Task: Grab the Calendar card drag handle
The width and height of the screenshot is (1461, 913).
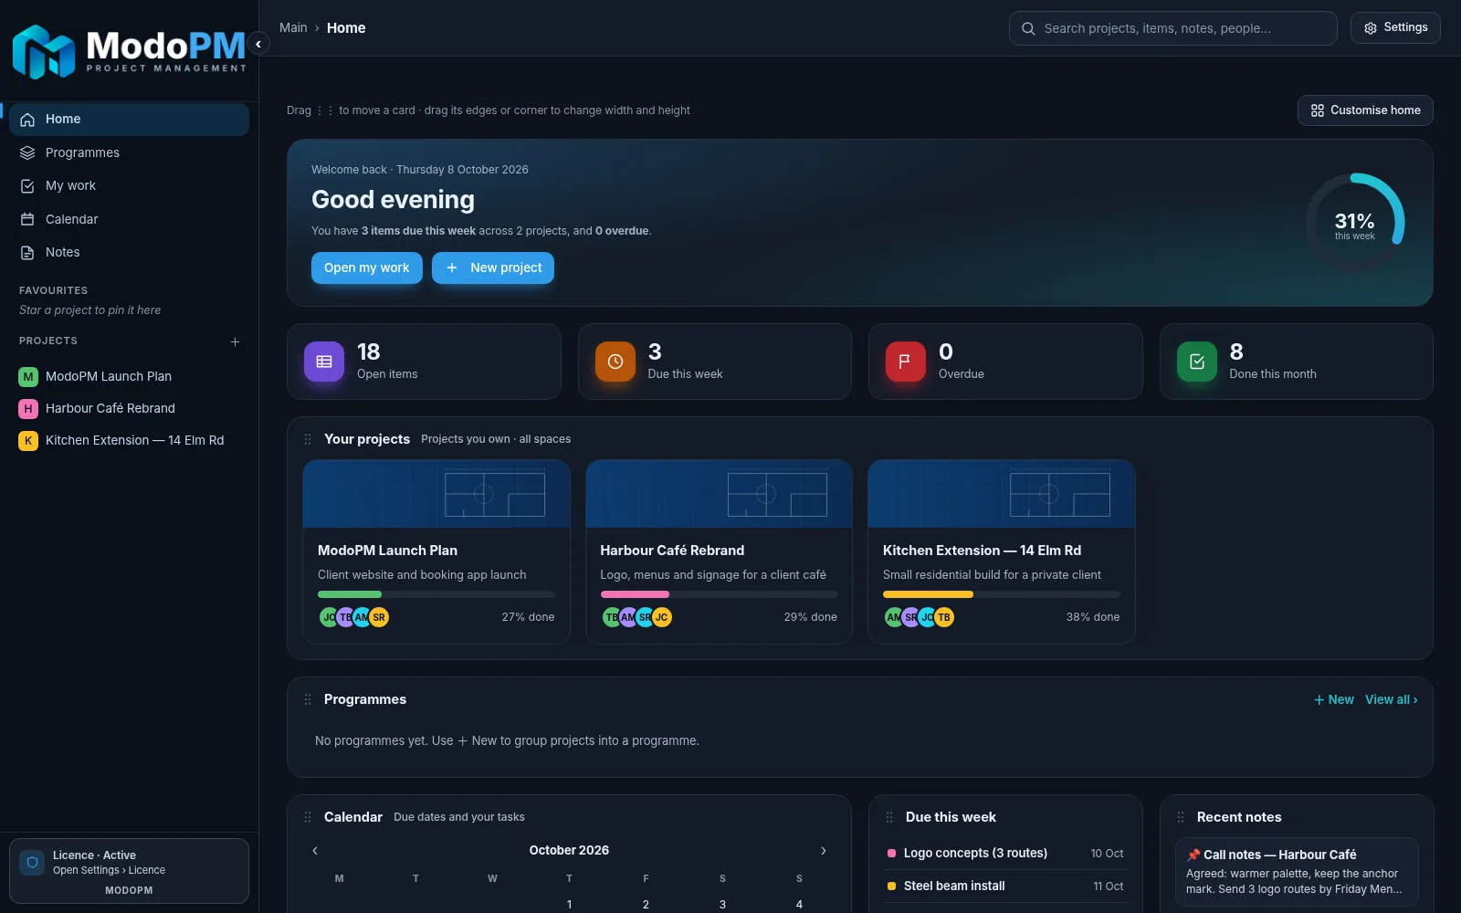Action: [308, 817]
